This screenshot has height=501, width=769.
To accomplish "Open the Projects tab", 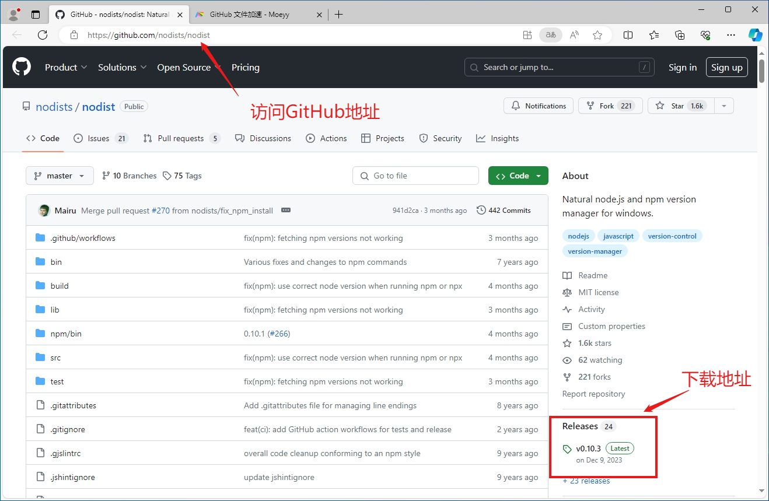I will point(383,138).
